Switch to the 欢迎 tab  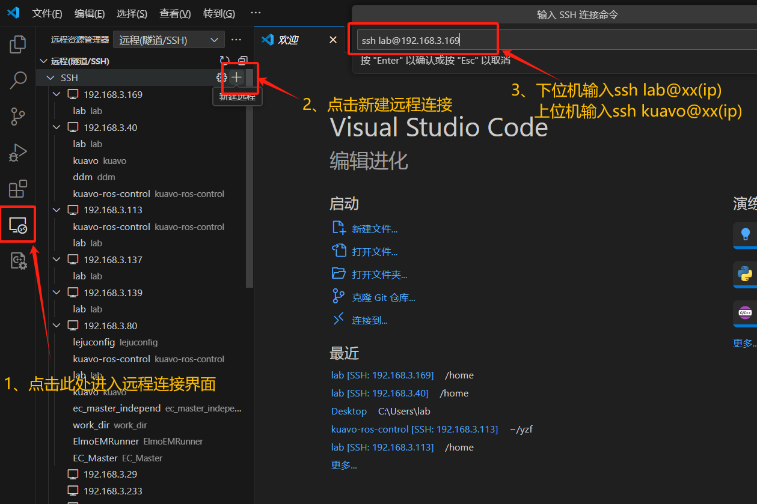coord(288,40)
